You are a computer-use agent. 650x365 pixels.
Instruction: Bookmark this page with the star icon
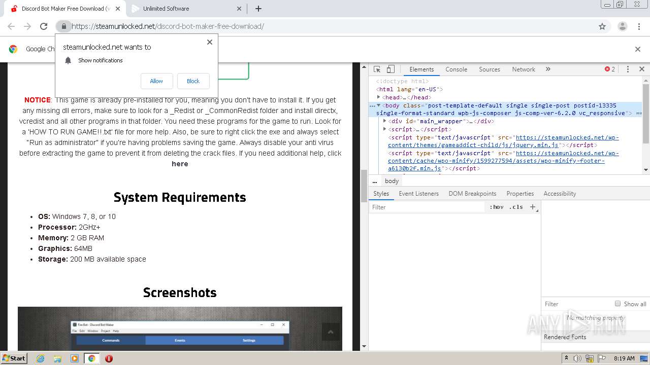pos(602,26)
